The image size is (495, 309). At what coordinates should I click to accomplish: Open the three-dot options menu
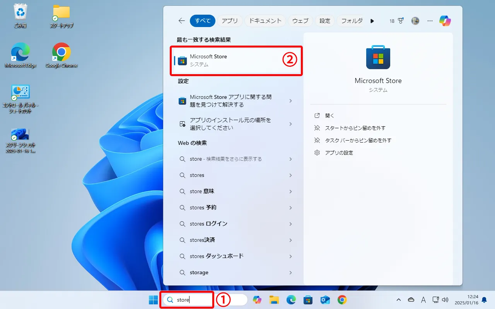click(430, 21)
